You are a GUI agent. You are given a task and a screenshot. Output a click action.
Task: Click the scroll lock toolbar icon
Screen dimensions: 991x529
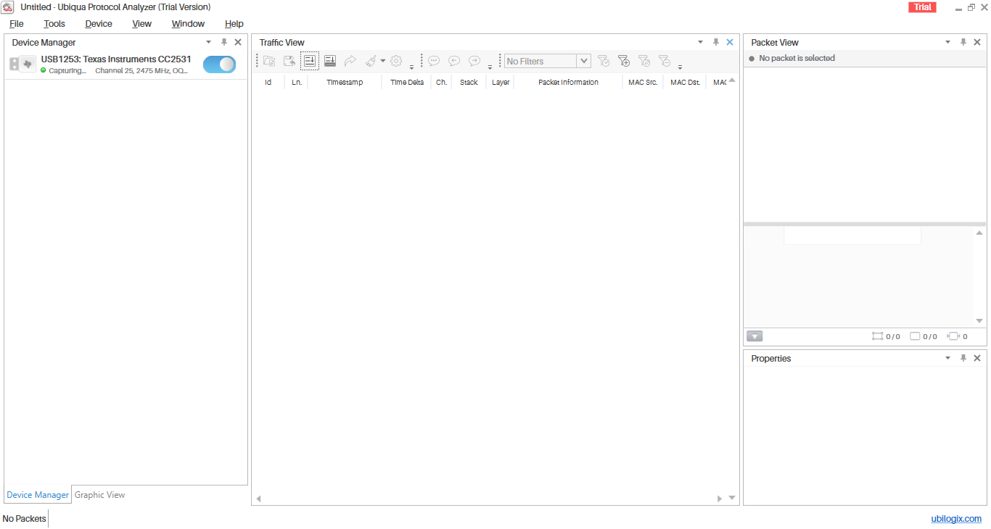click(x=330, y=62)
